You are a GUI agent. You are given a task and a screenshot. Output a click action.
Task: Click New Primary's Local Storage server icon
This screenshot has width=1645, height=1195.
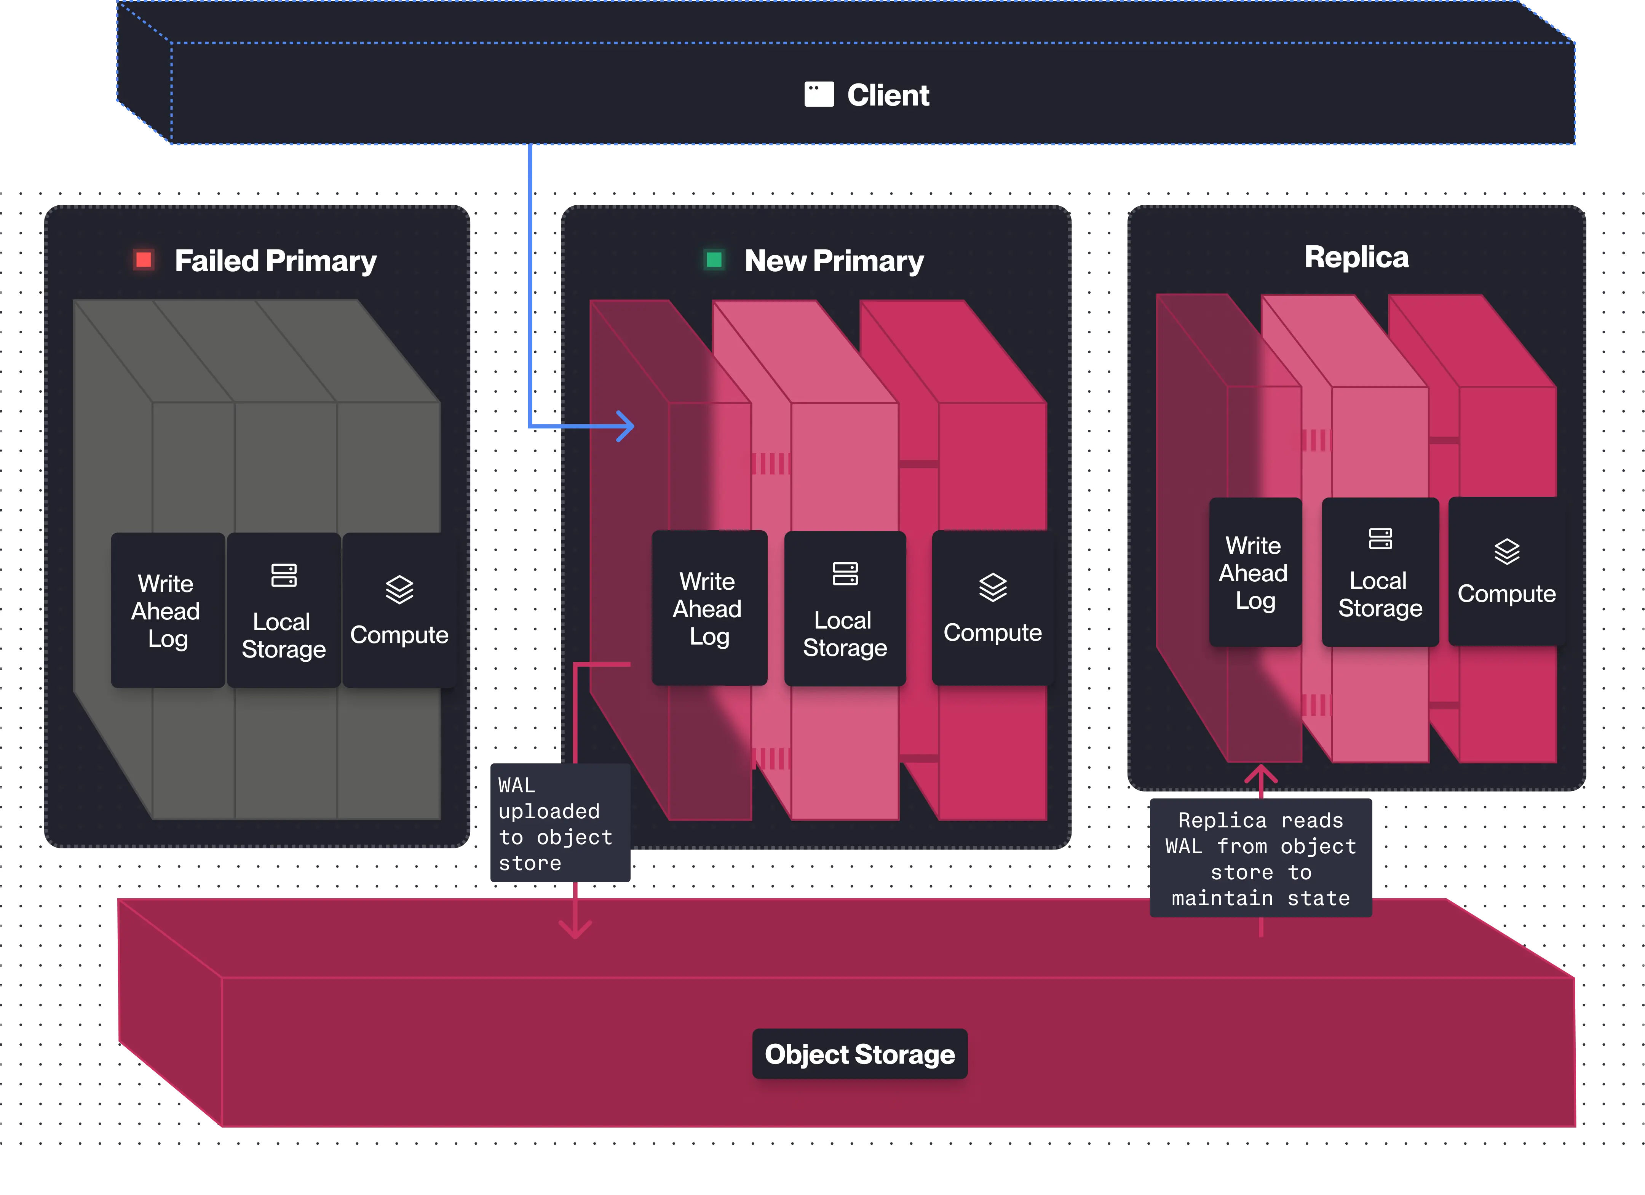(x=845, y=573)
